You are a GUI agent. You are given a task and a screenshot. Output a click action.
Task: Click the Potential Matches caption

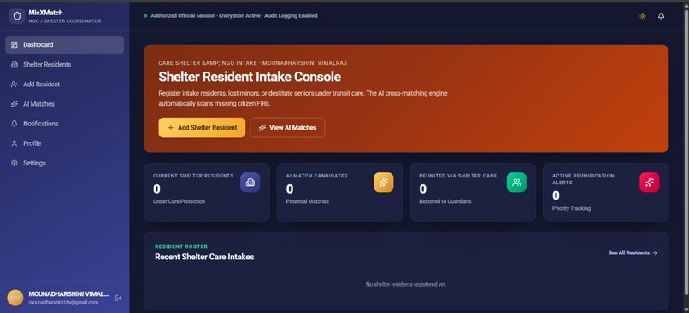pyautogui.click(x=307, y=201)
